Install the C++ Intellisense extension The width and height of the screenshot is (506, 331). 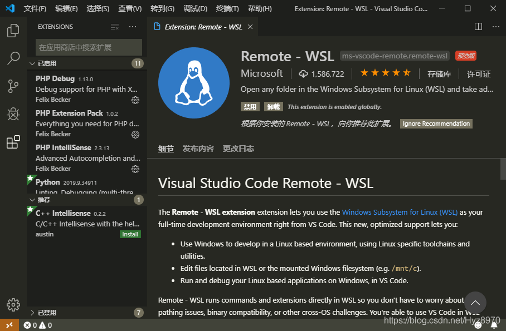point(130,234)
